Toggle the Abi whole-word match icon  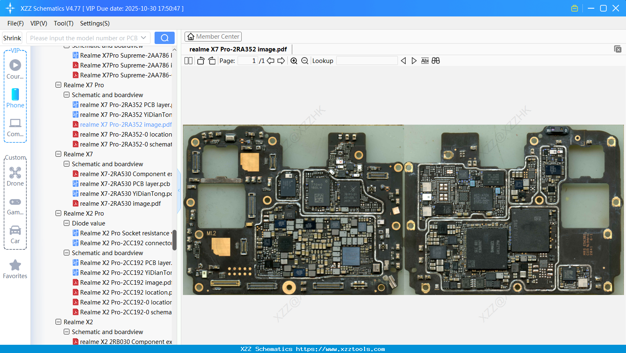(x=425, y=61)
